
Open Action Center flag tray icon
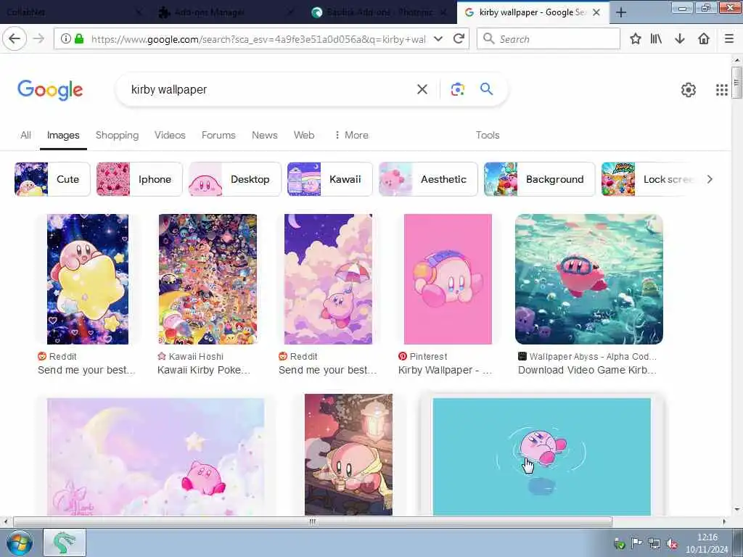[x=636, y=543]
